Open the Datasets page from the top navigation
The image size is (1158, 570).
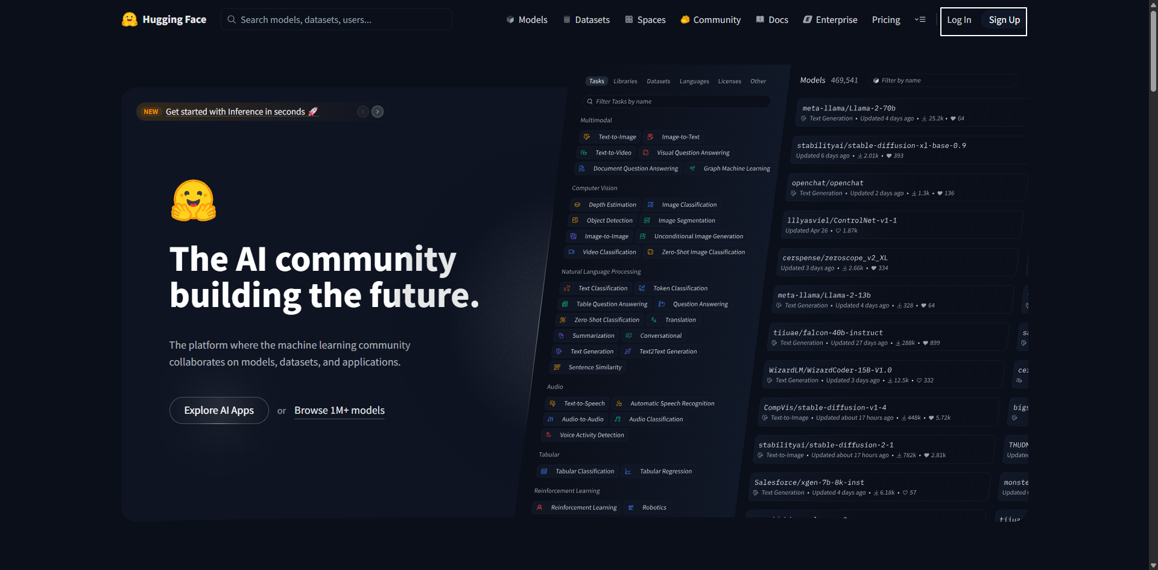(586, 19)
